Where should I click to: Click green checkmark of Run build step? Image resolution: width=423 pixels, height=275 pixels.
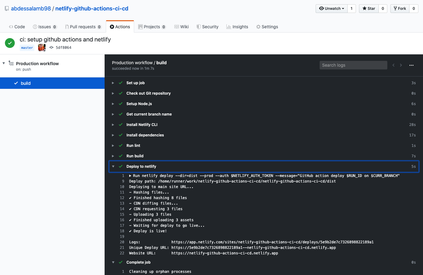coord(121,156)
